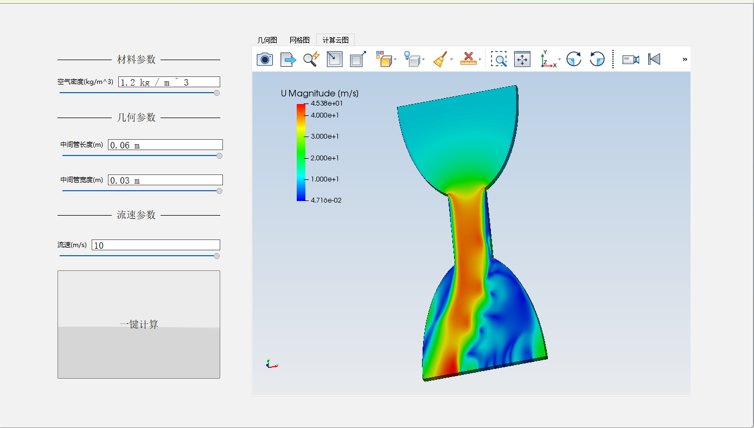Open the light bulb cube dropdown arrow
The image size is (754, 428).
[424, 60]
